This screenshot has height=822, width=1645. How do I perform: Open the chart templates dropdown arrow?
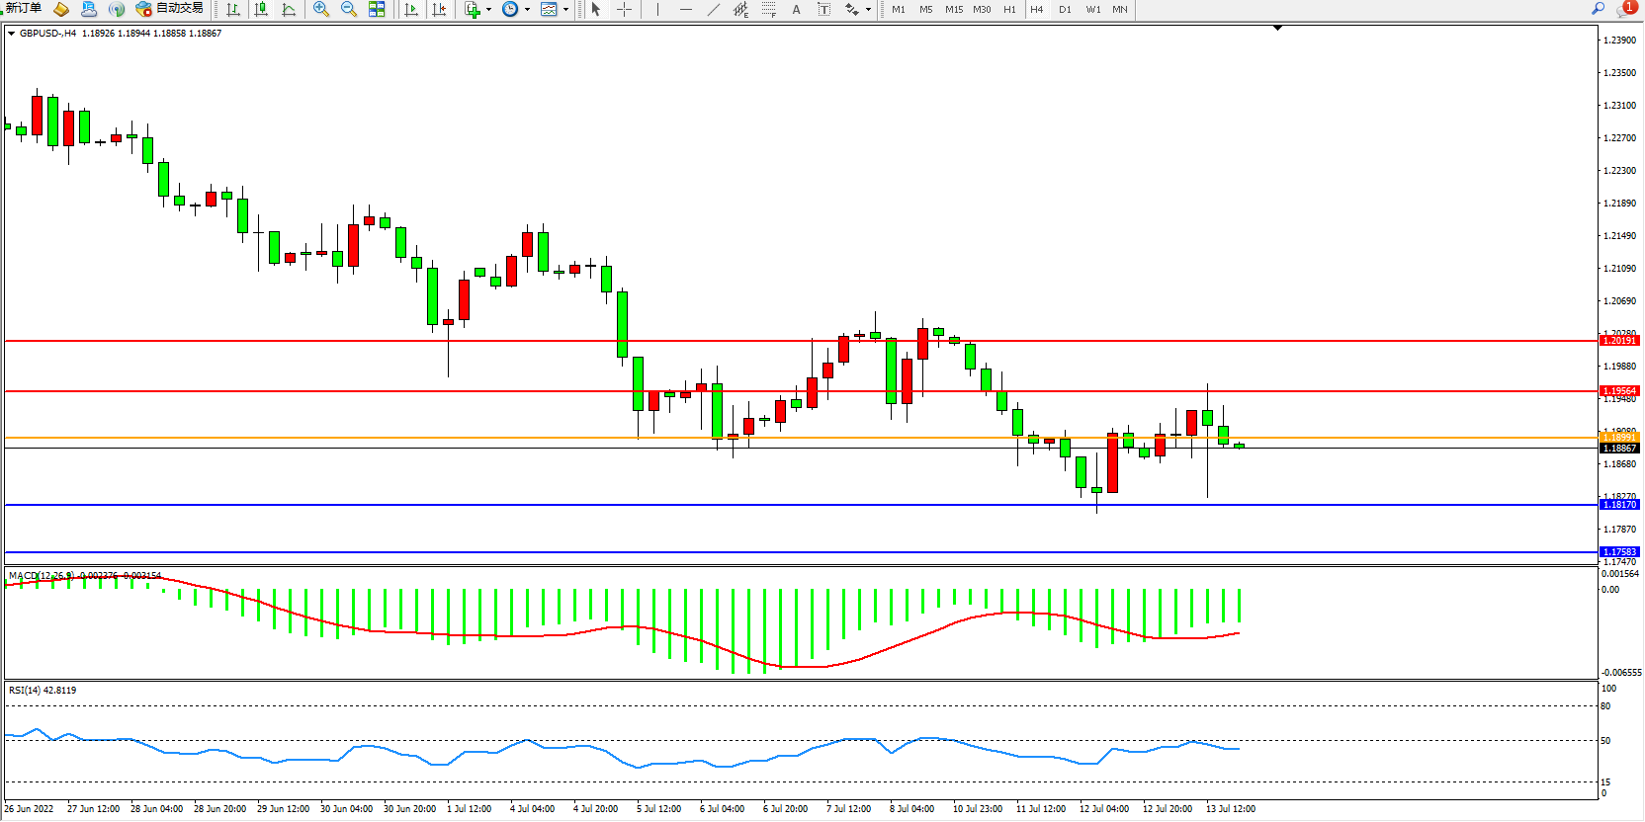[565, 10]
